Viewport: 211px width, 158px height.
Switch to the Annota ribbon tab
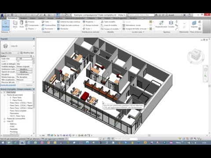(51, 18)
